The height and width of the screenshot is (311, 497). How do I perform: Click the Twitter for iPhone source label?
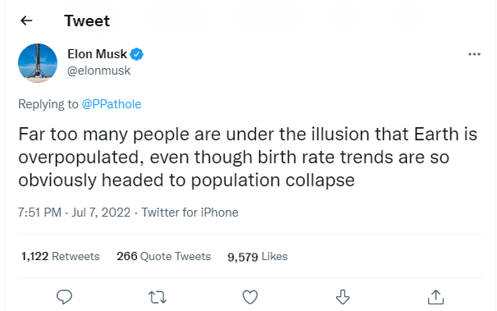[x=190, y=213]
